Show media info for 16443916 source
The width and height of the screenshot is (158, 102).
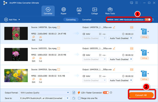click(x=59, y=69)
